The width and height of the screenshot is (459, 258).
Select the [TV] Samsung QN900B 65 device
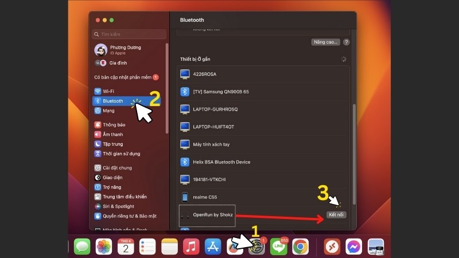point(263,92)
